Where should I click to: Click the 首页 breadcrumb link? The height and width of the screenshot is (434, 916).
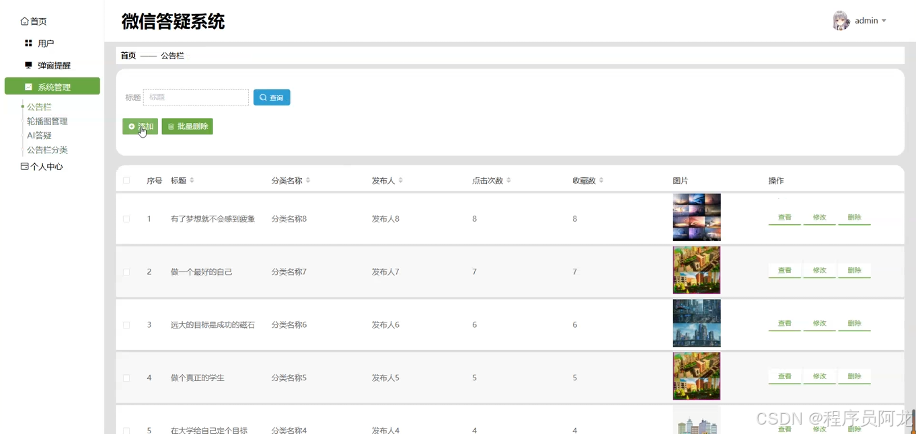tap(128, 56)
